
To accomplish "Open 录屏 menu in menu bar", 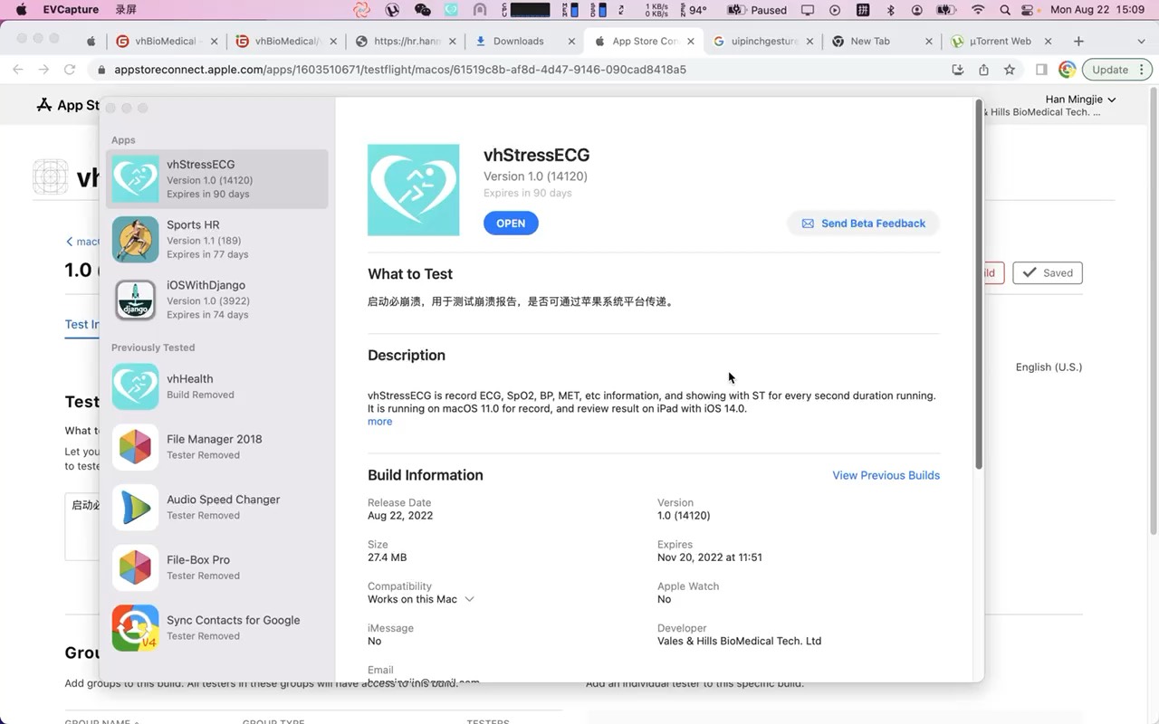I will [127, 11].
